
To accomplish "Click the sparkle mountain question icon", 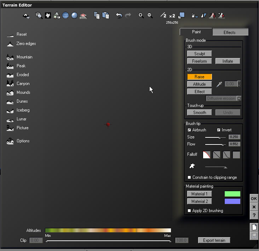I will (221, 15).
